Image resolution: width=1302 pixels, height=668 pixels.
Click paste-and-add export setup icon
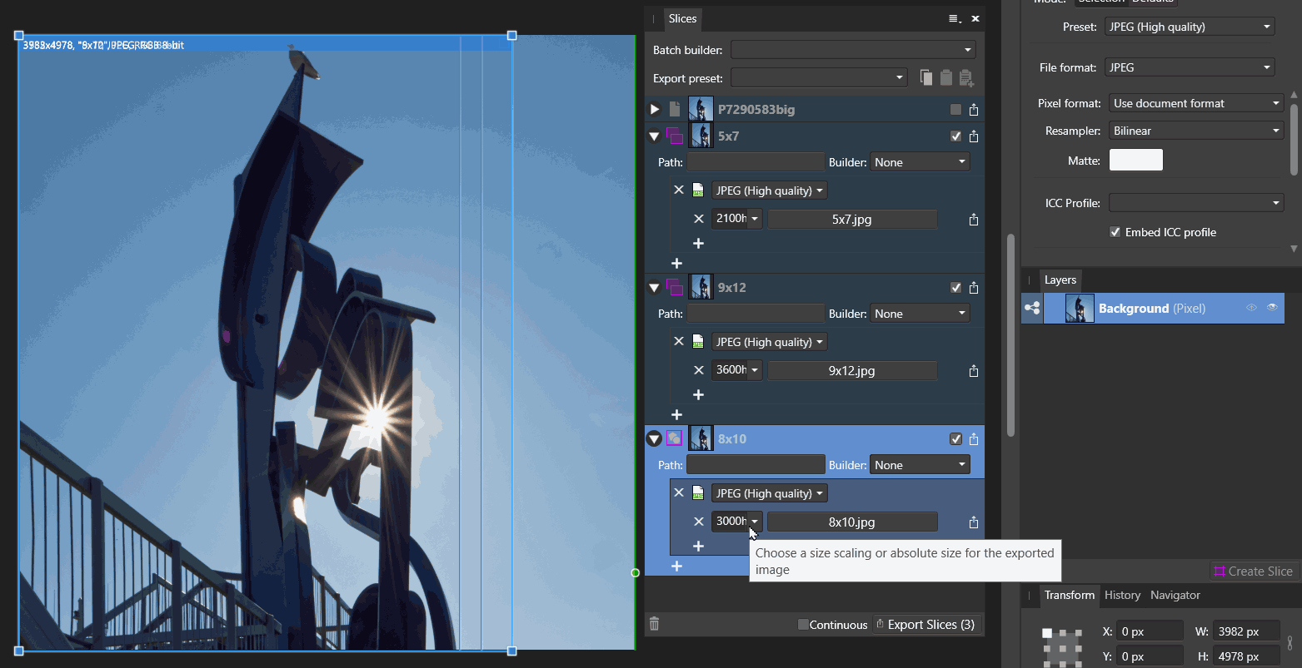tap(966, 78)
